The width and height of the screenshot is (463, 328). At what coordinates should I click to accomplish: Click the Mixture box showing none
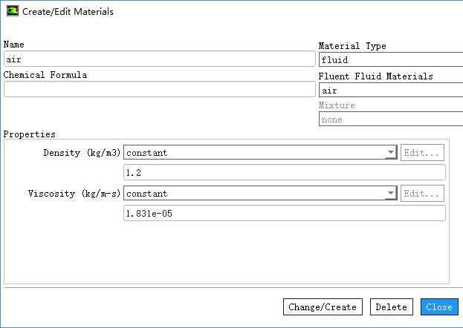pyautogui.click(x=390, y=119)
